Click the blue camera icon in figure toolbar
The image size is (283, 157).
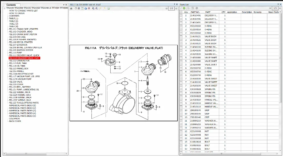(86, 8)
